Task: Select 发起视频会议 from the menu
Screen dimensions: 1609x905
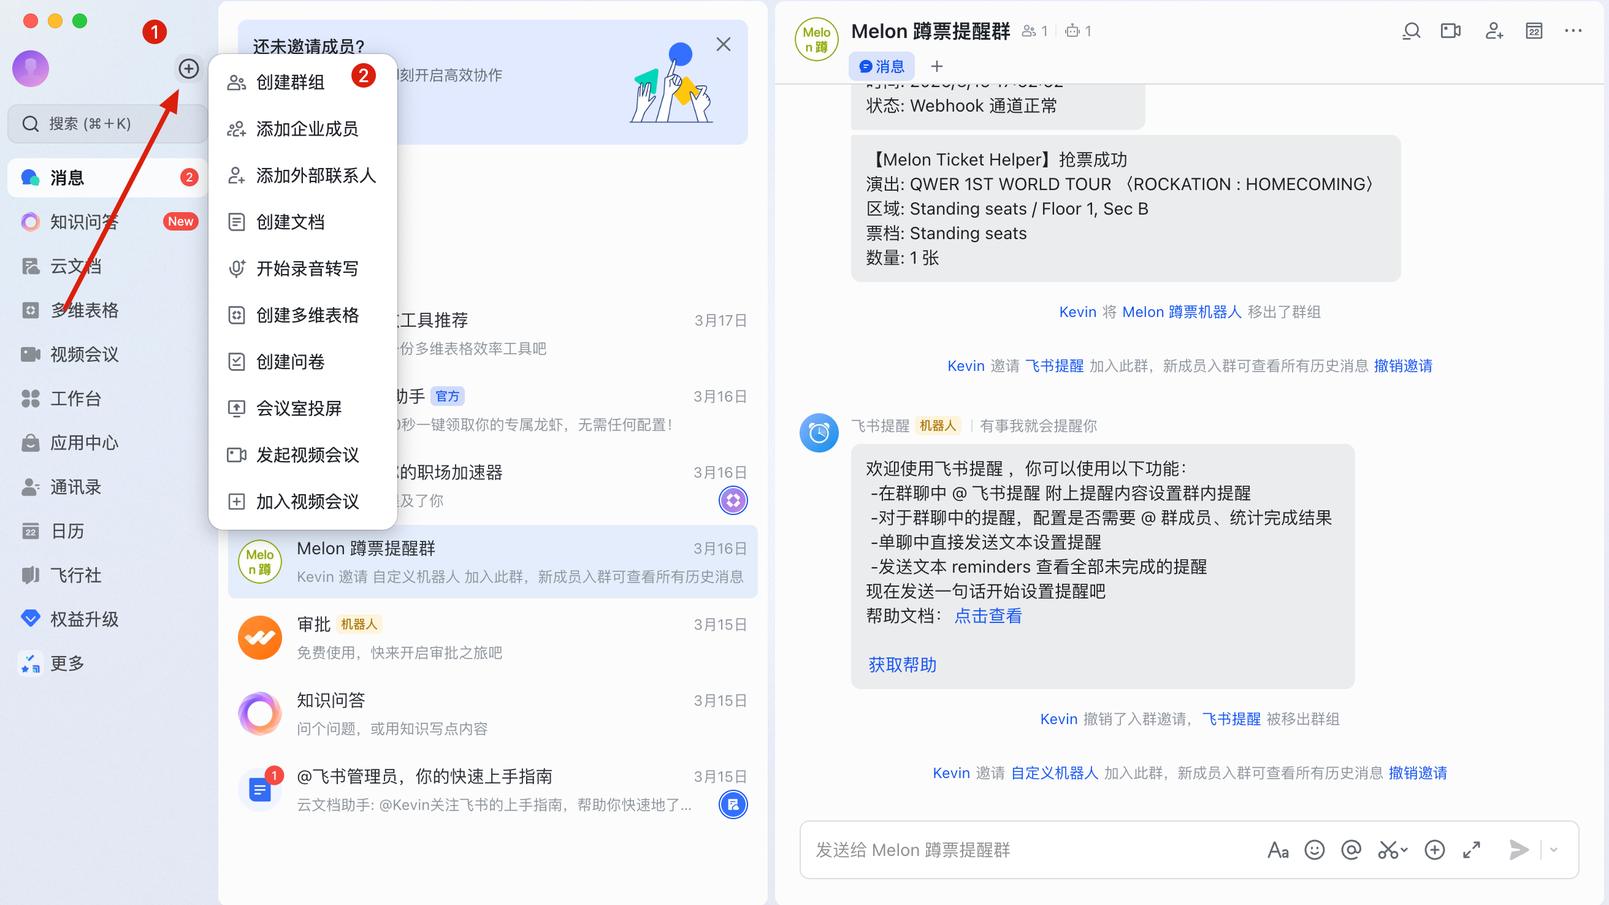Action: [x=303, y=455]
